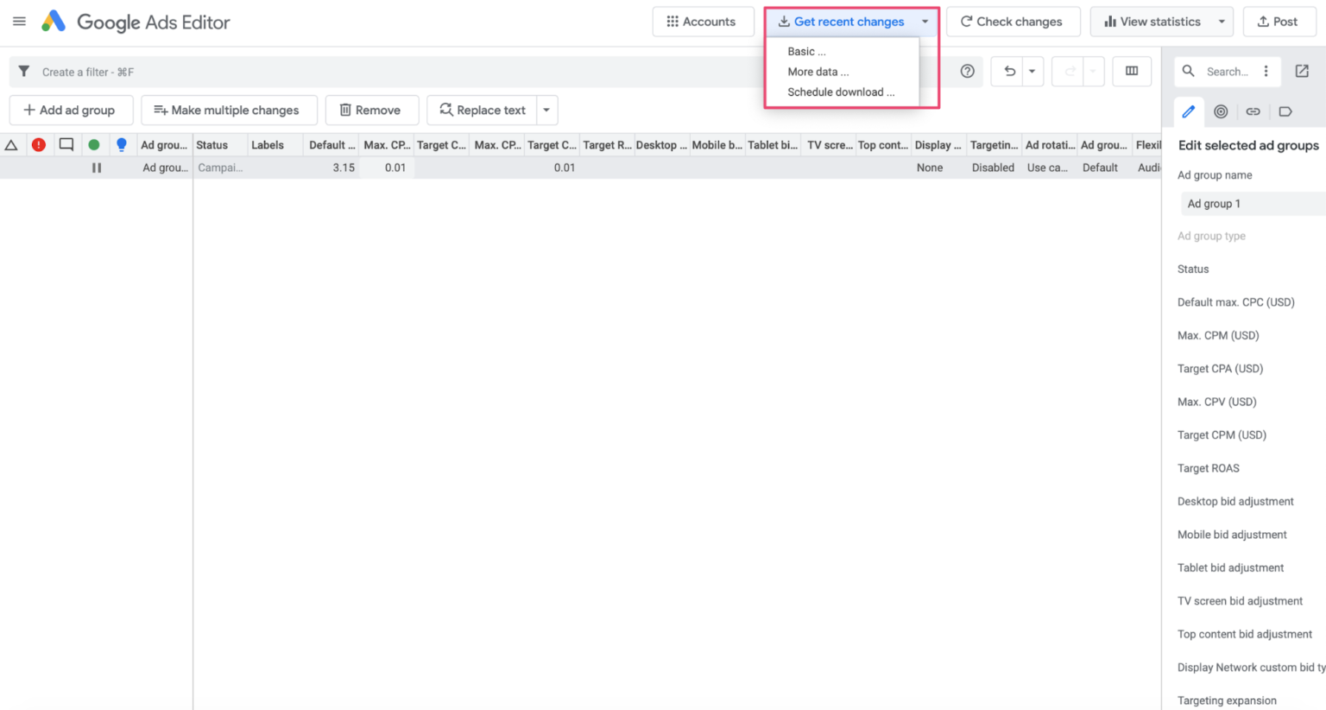Click the lightbulb column header icon

121,144
